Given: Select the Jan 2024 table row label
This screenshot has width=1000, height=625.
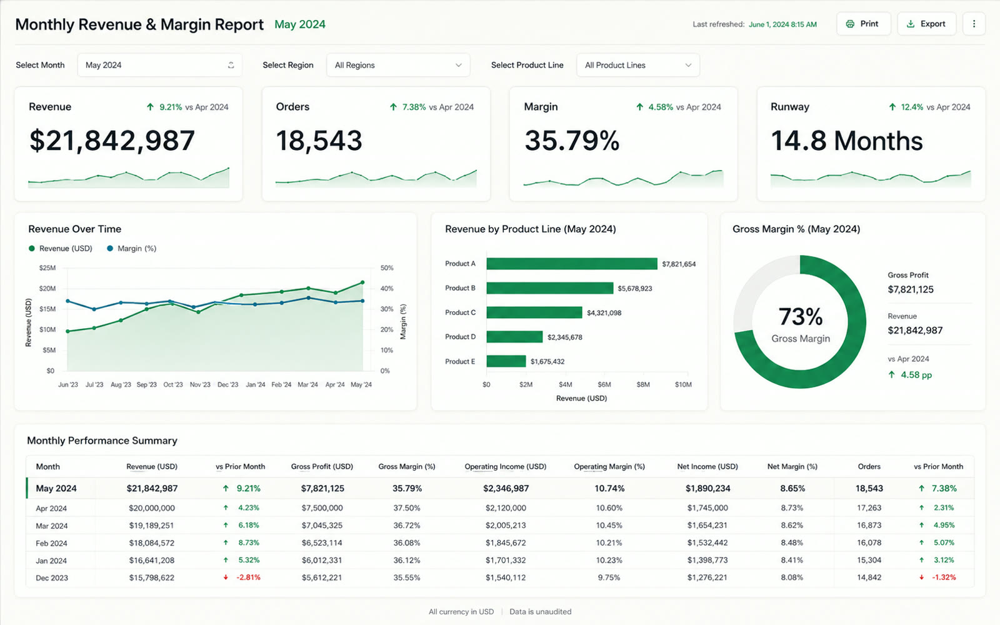Looking at the screenshot, I should [x=51, y=561].
